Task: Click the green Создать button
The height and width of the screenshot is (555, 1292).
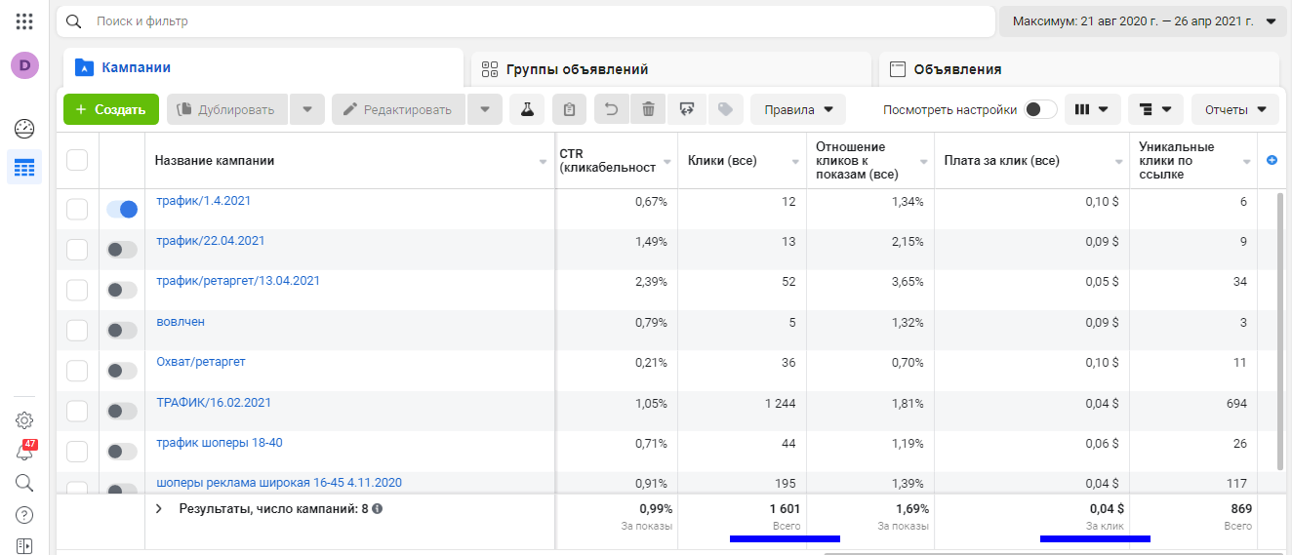Action: pyautogui.click(x=111, y=109)
